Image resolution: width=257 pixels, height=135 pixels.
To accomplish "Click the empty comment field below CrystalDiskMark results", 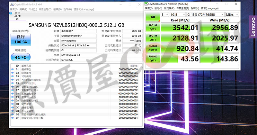I will click(192, 66).
